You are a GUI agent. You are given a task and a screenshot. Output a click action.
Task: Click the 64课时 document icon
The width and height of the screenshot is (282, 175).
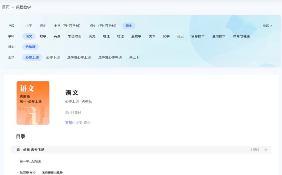[67, 112]
